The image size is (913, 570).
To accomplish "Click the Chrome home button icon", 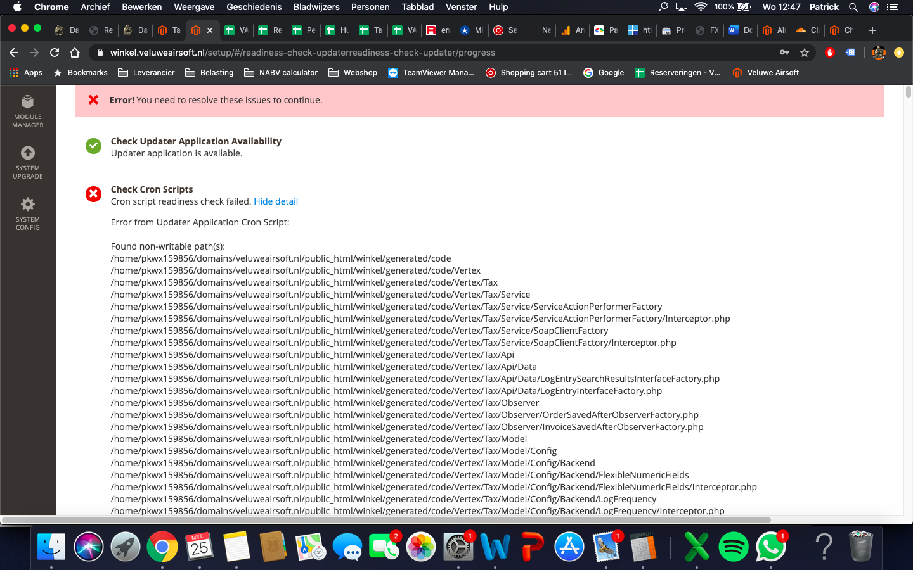I will 75,53.
